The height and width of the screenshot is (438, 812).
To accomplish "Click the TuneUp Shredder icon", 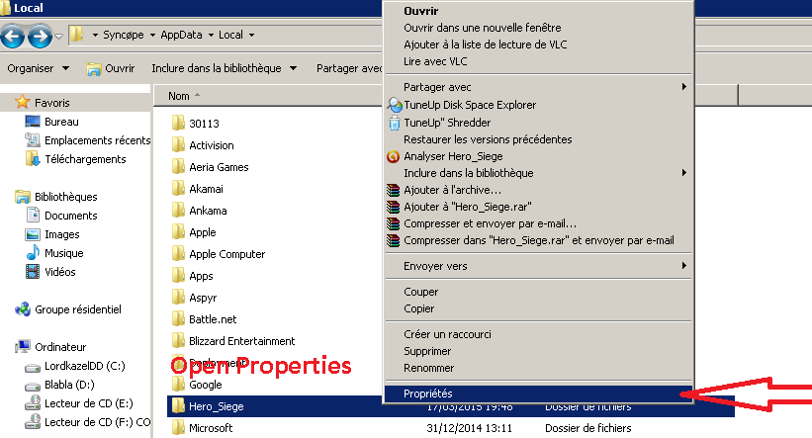I will click(394, 123).
